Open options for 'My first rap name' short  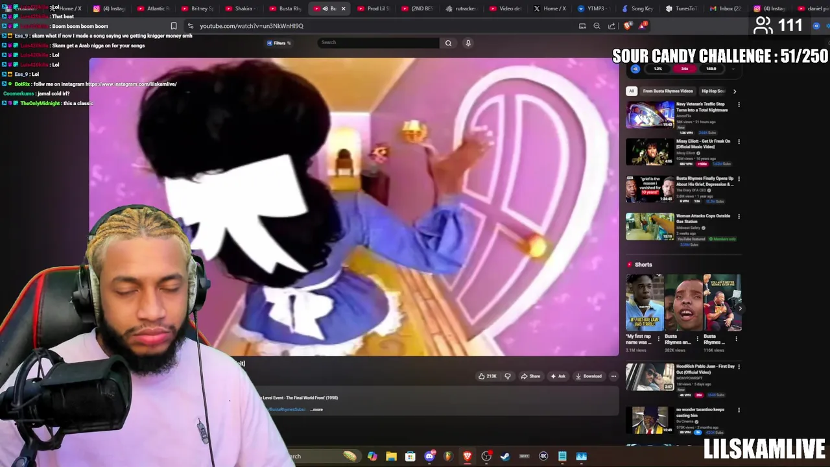tap(659, 339)
